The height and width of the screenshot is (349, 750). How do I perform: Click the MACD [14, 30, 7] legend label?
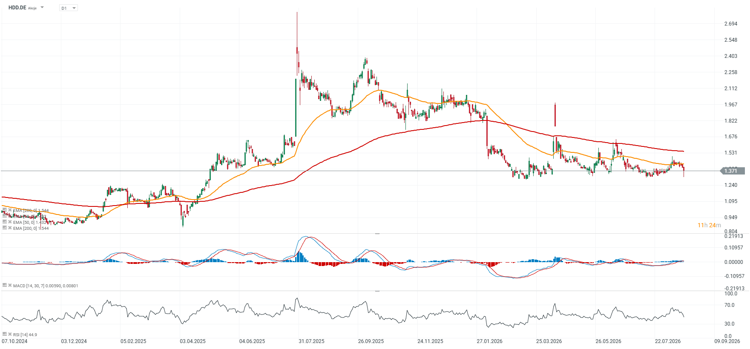point(46,286)
